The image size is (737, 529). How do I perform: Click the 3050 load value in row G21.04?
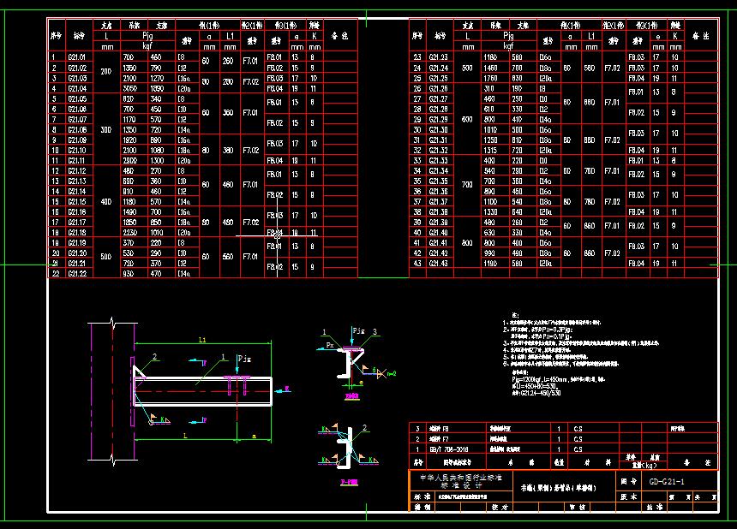129,89
